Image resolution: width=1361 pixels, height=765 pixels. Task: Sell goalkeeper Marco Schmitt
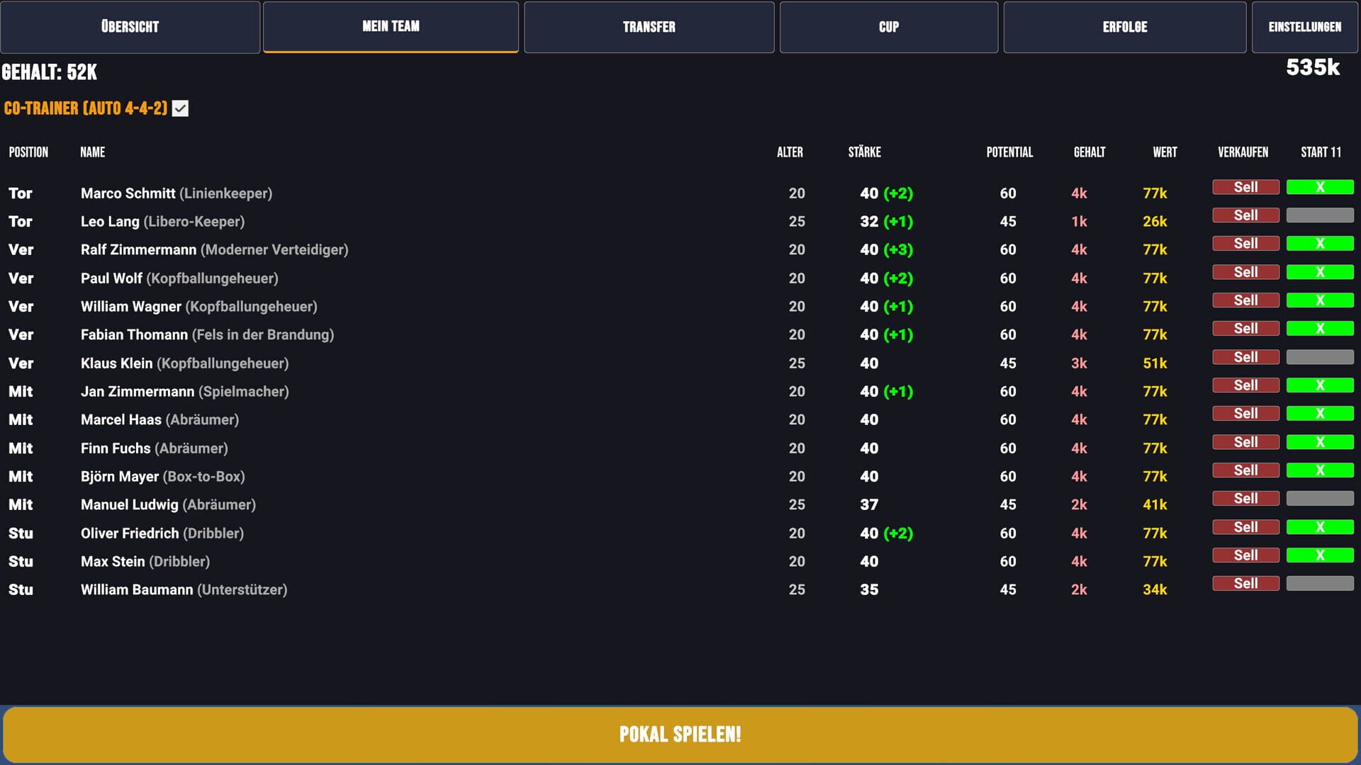[x=1245, y=186]
